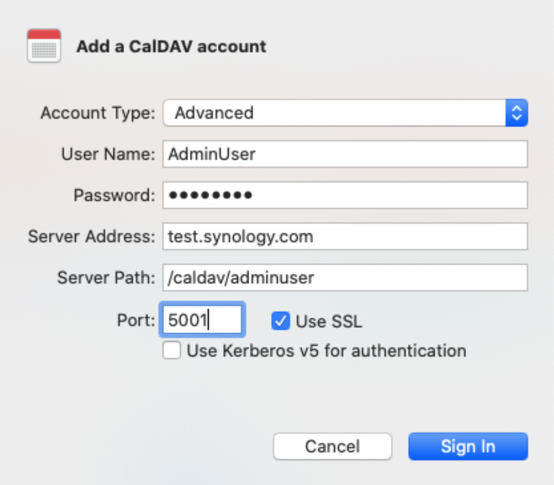Screen dimensions: 554x485
Task: Click the Server Path field /caldav/adminuser
Action: pos(345,278)
